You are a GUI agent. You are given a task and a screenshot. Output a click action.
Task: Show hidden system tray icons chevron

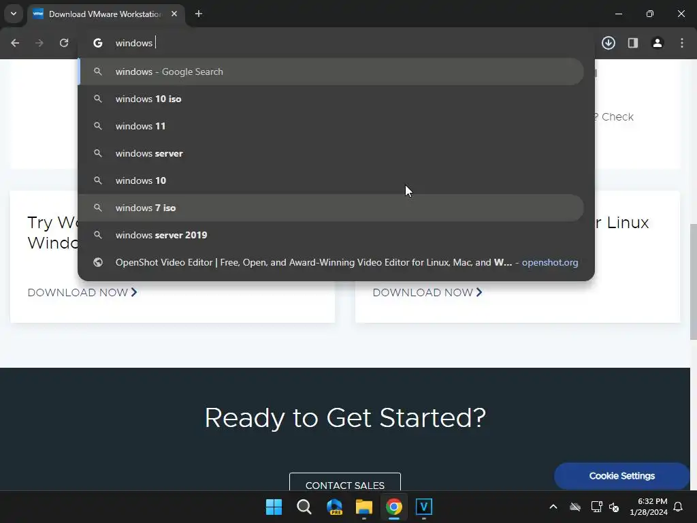pyautogui.click(x=553, y=507)
